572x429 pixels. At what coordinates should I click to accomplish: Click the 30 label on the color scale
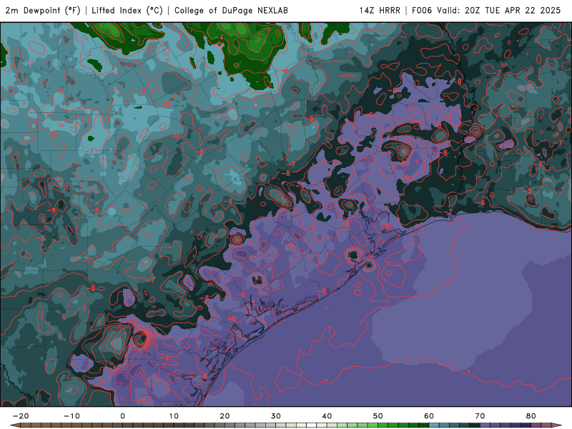coord(276,416)
